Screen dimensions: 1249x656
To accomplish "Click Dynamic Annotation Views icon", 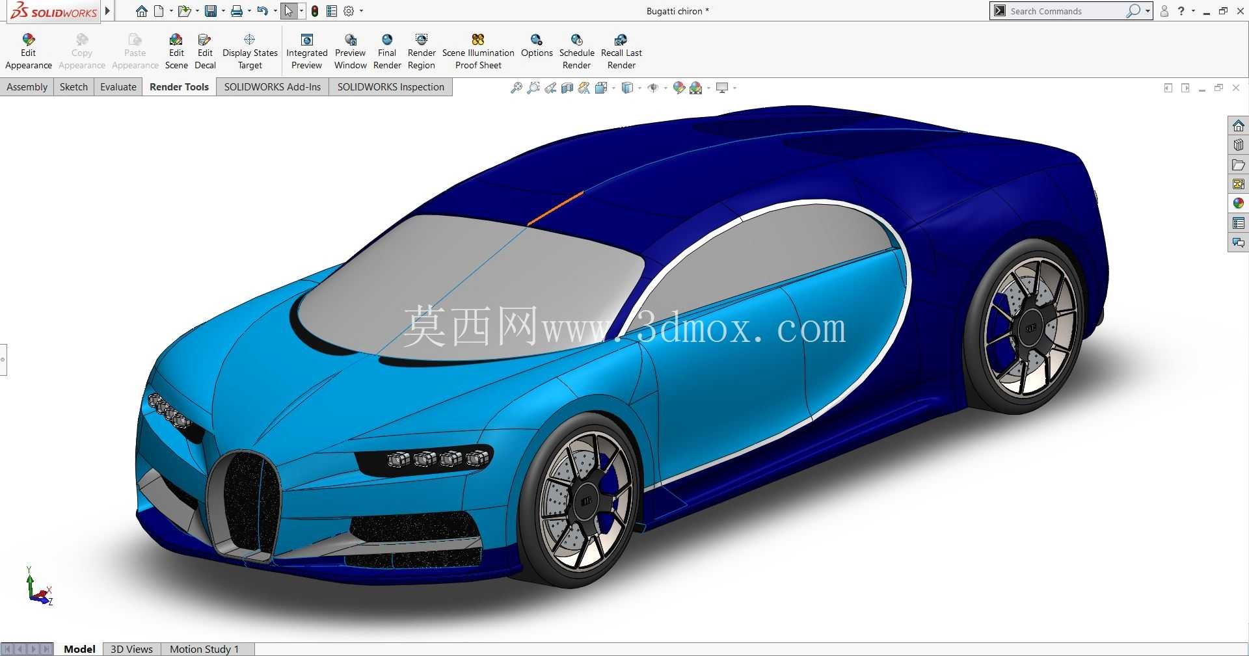I will [x=584, y=88].
